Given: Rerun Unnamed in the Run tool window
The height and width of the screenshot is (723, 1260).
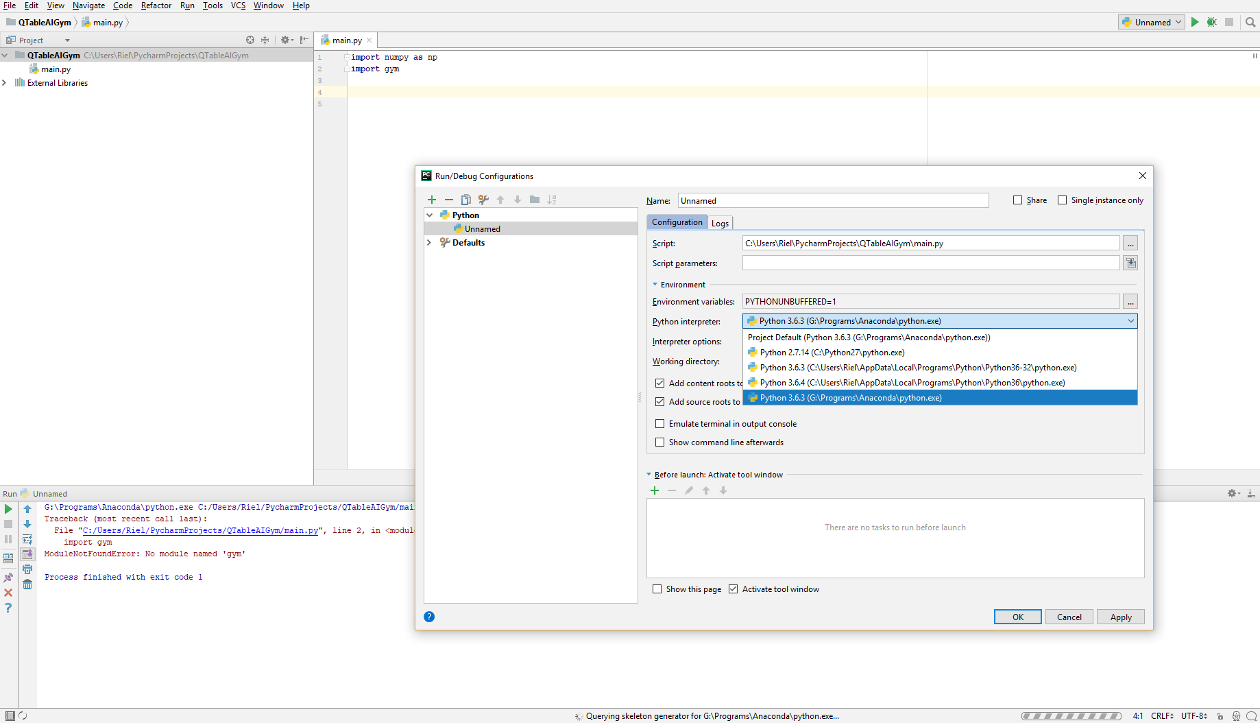Looking at the screenshot, I should pyautogui.click(x=8, y=509).
